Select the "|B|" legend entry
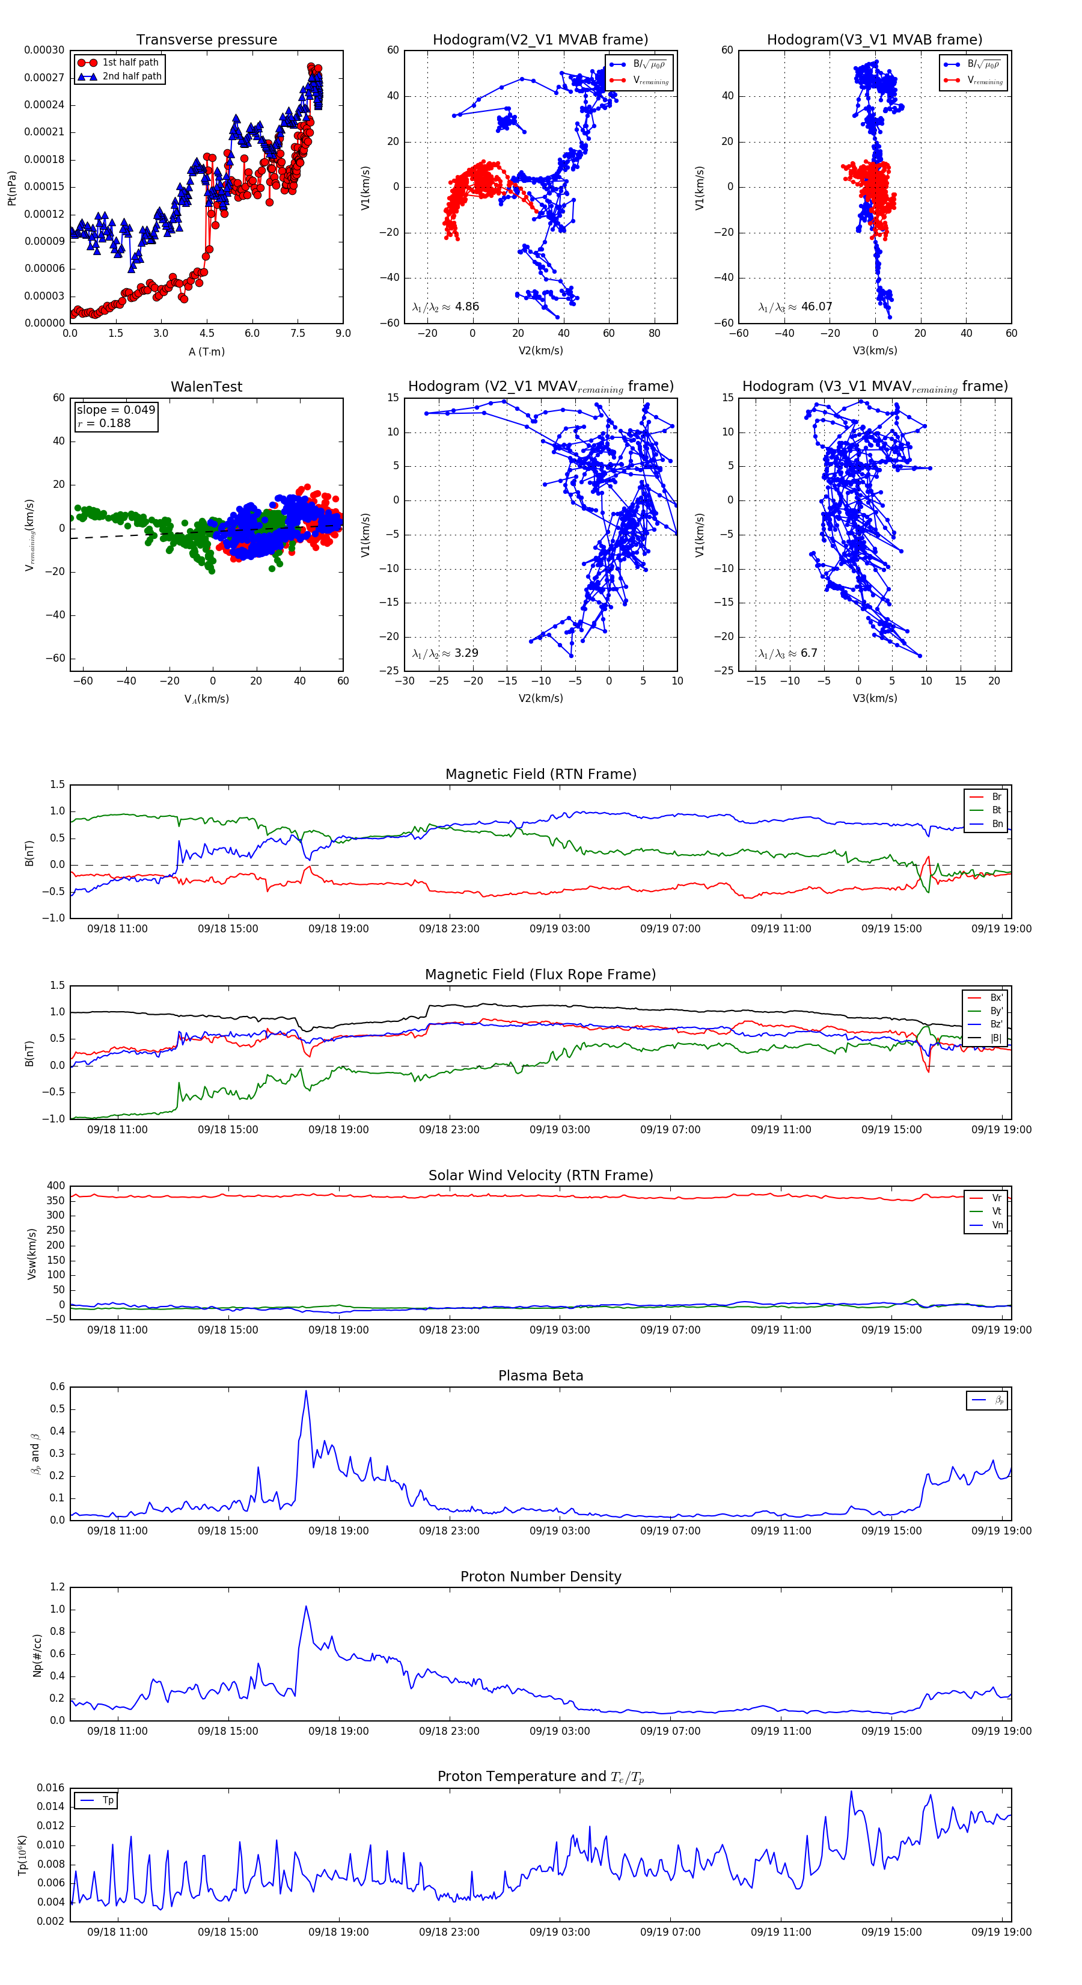Viewport: 1082px width, 1985px height. [985, 1038]
